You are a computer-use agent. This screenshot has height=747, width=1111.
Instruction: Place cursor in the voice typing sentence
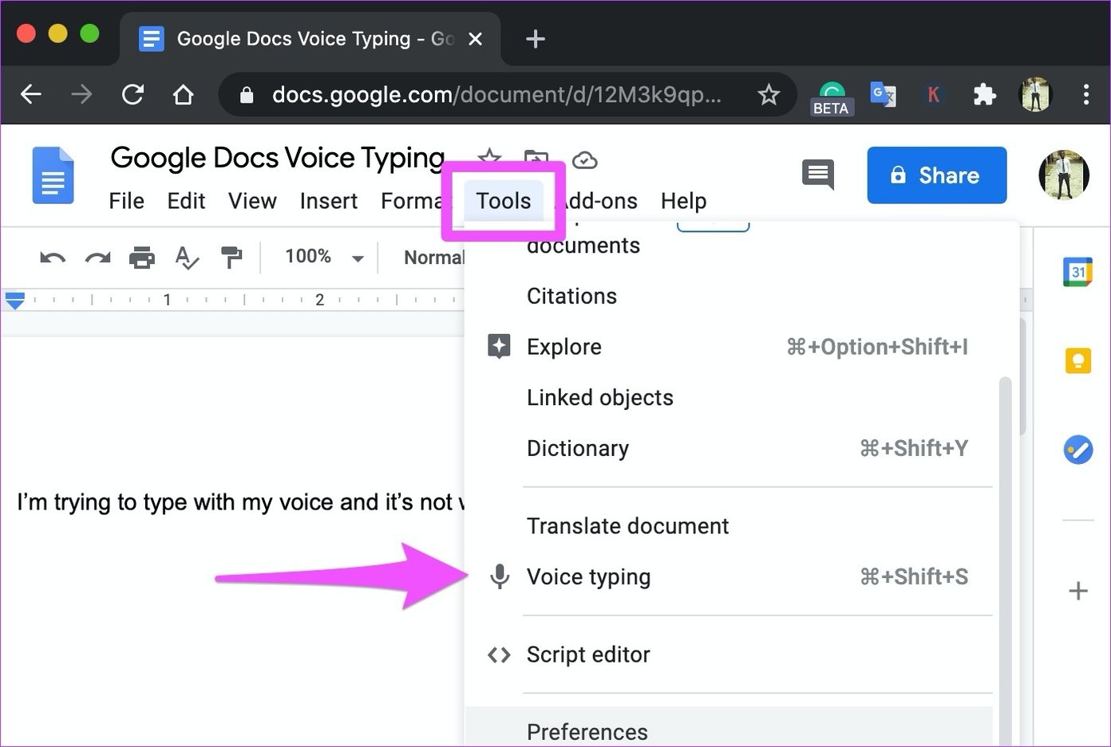click(x=239, y=502)
